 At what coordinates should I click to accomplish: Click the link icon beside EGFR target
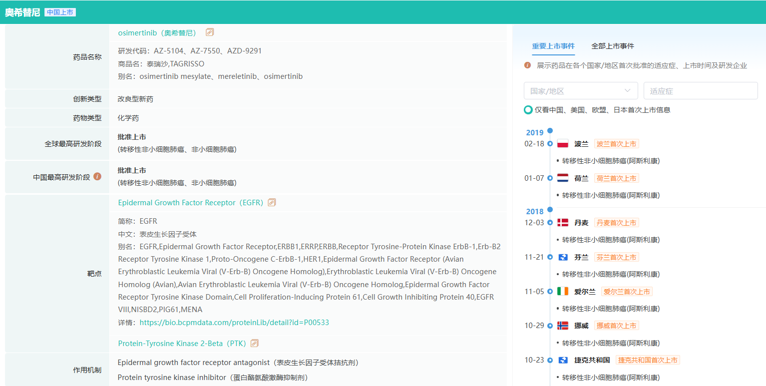[x=272, y=203]
